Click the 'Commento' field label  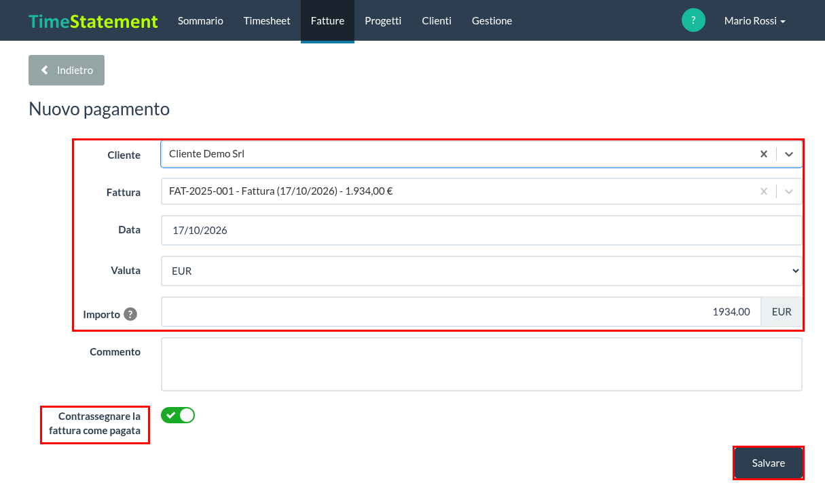115,351
